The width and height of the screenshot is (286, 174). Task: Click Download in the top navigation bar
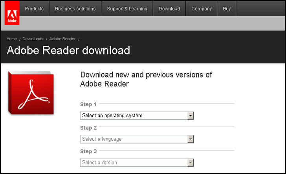coord(169,9)
